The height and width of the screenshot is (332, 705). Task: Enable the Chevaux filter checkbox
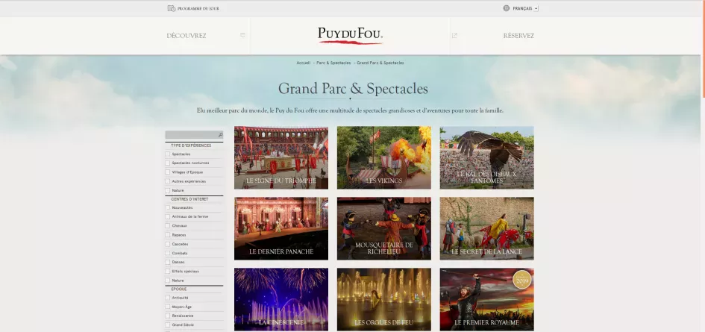[x=168, y=225]
